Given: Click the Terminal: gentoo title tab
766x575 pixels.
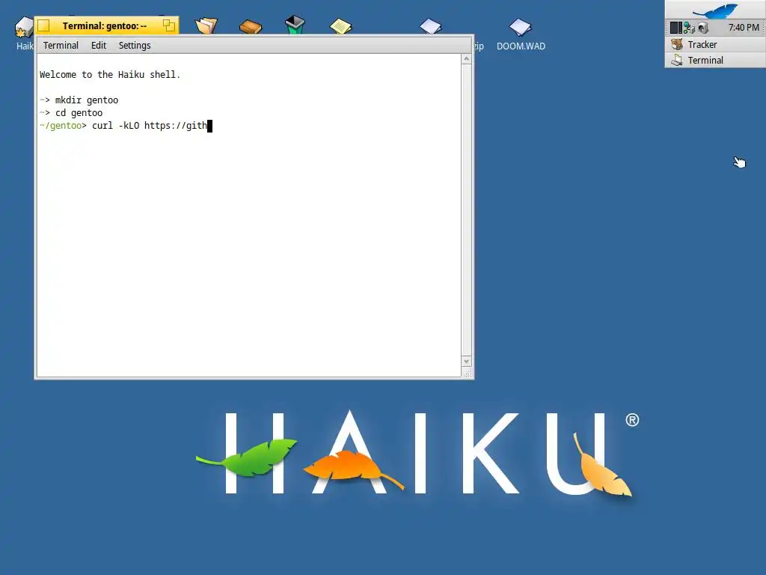Looking at the screenshot, I should [105, 26].
